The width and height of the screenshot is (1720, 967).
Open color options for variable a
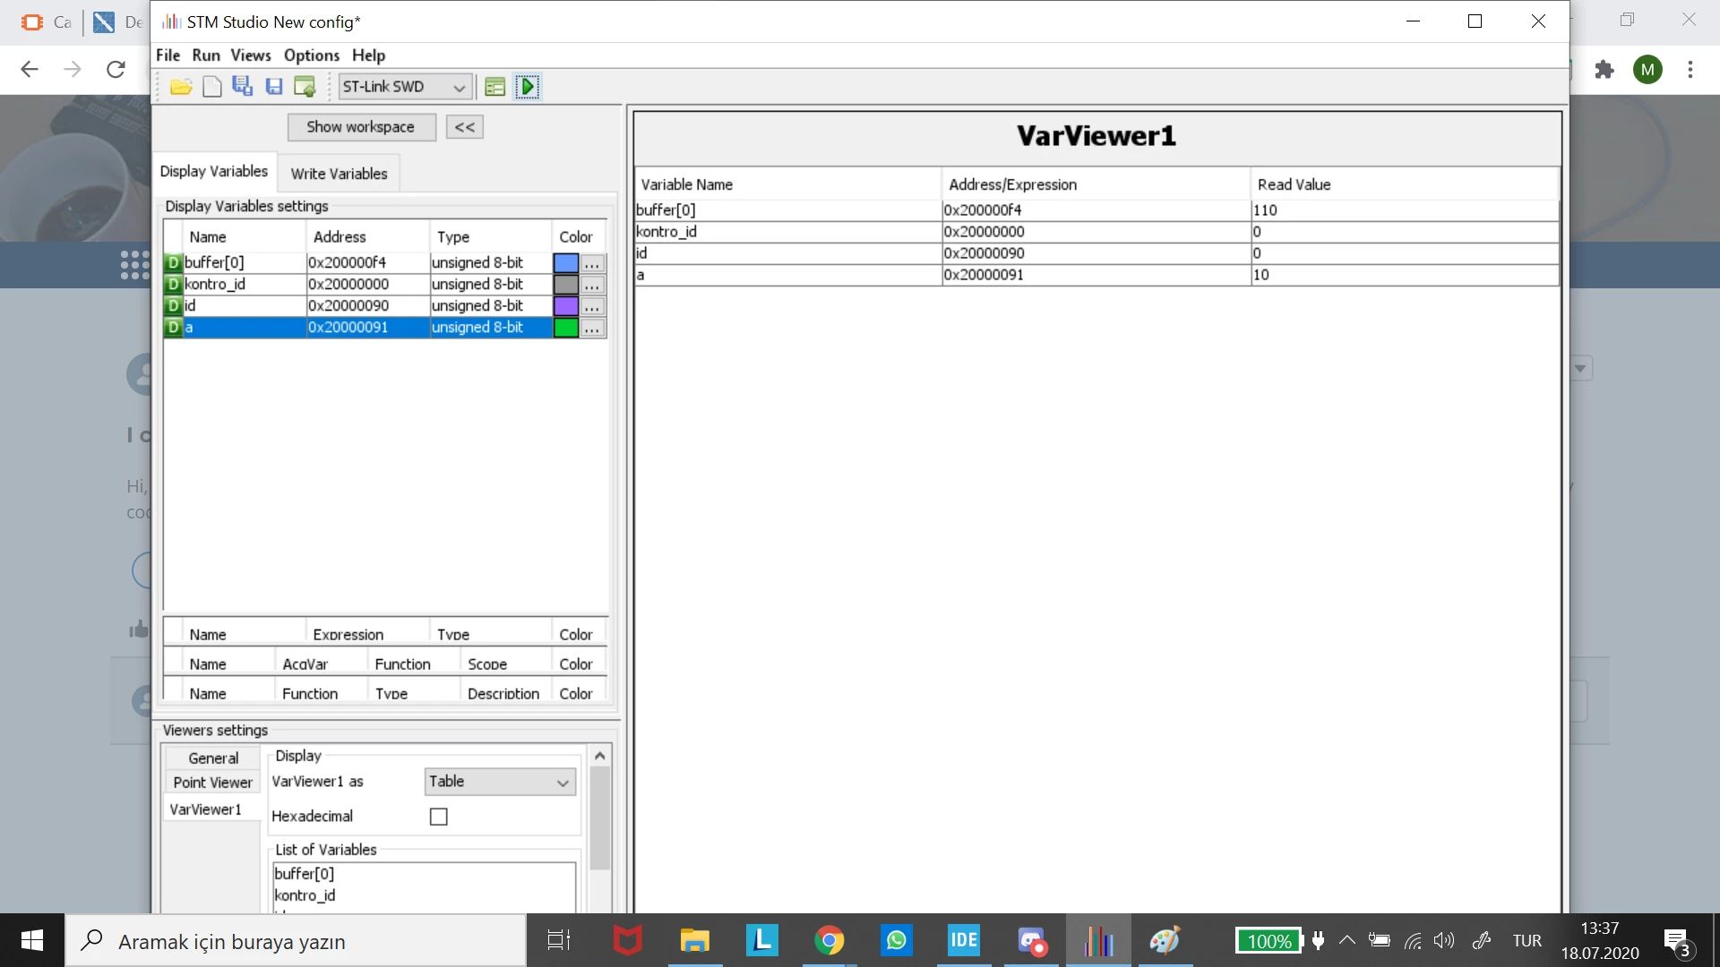pos(592,328)
